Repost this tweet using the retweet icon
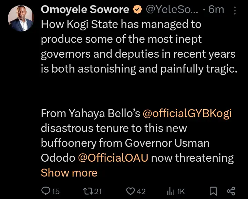Screen dimensions: 248x199 point(87,191)
